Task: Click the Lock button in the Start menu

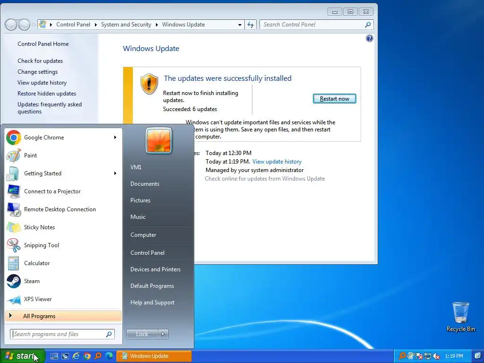Action: [x=142, y=334]
